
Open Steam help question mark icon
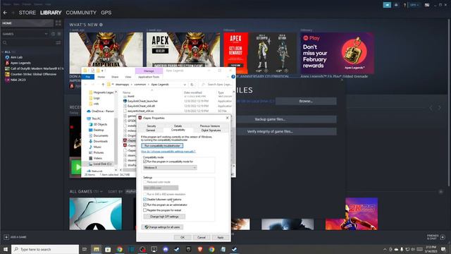point(404,5)
